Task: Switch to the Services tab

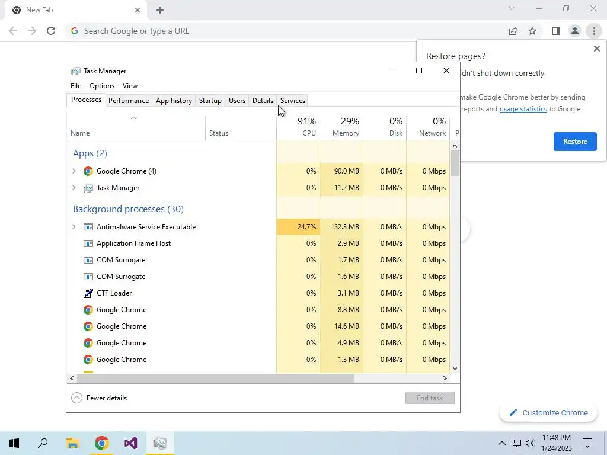Action: coord(293,101)
